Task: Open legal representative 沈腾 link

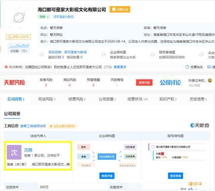Action: tap(28, 150)
